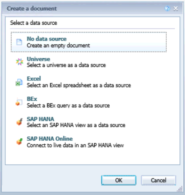Dismiss the dialog with Cancel button

click(158, 180)
